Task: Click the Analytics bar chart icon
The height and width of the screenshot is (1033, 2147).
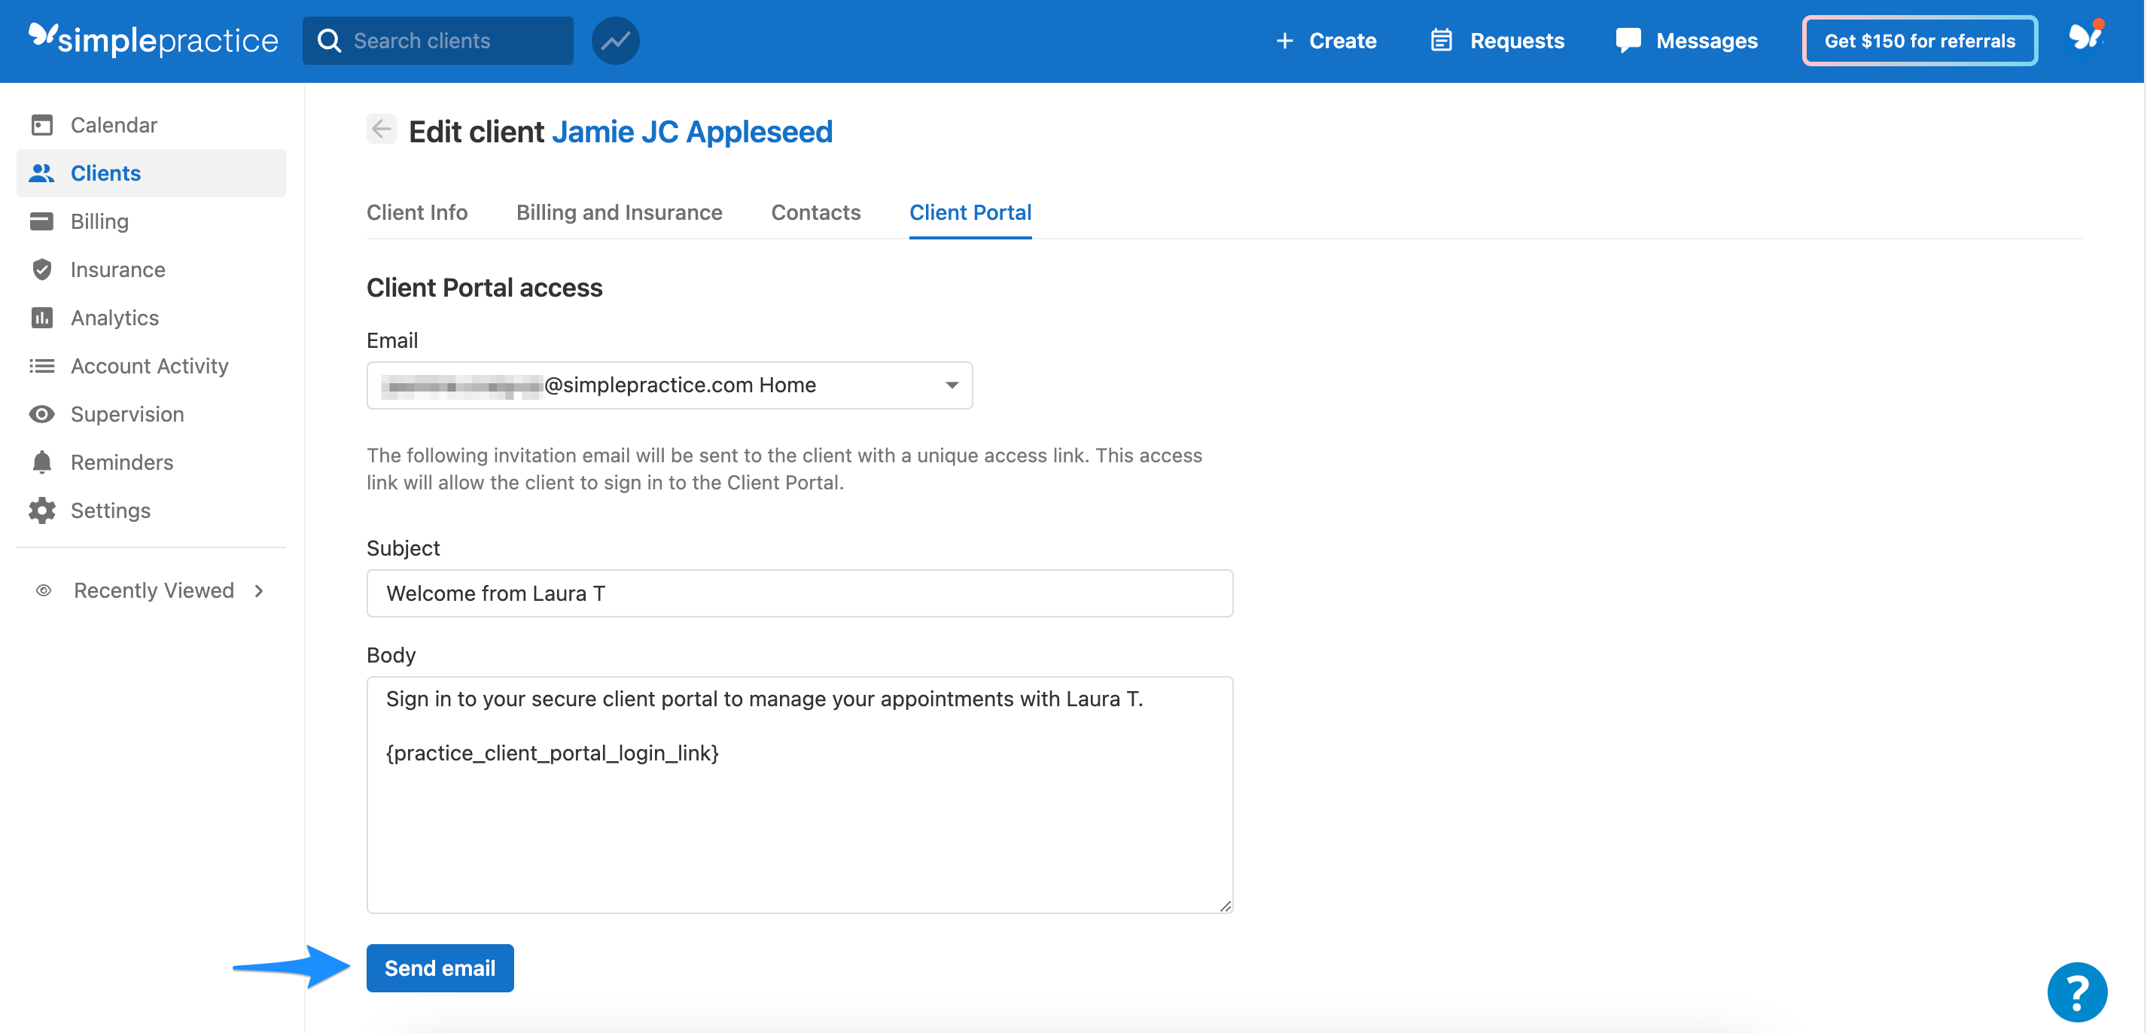Action: pyautogui.click(x=41, y=318)
